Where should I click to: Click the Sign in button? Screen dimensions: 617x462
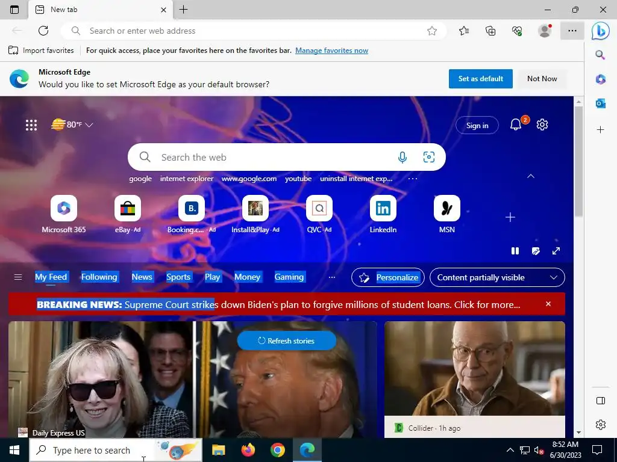coord(477,125)
